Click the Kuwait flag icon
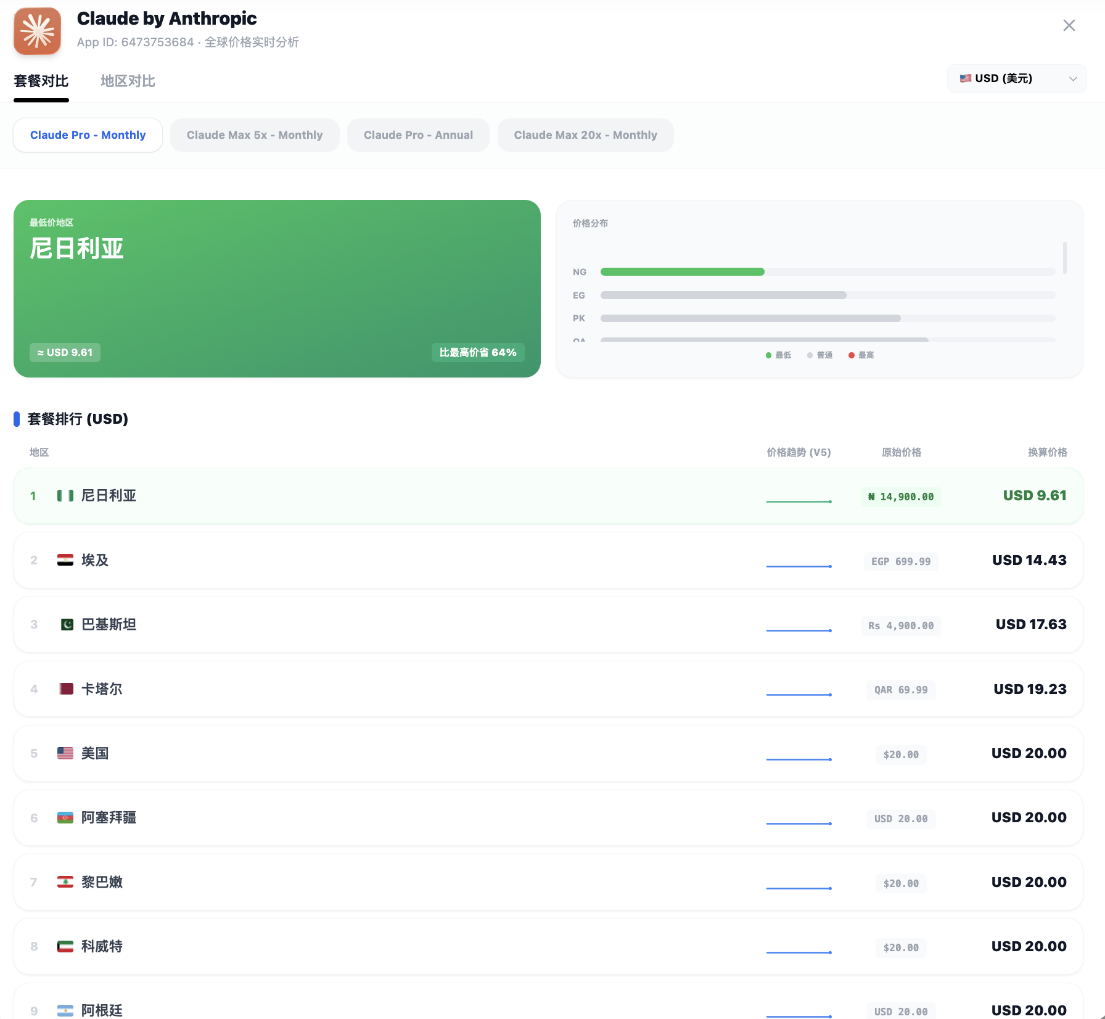Image resolution: width=1105 pixels, height=1019 pixels. [x=65, y=946]
